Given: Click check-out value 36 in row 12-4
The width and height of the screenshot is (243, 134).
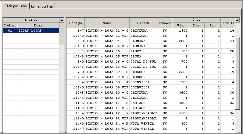Looking at the screenshot, I should pyautogui.click(x=228, y=113).
